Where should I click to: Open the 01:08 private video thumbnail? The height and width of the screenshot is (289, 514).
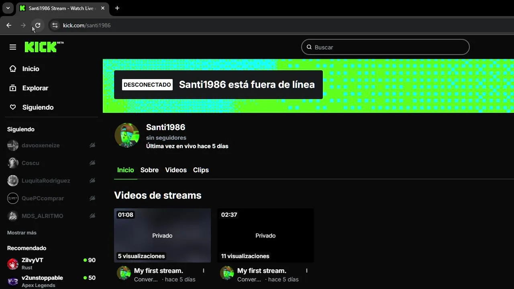(162, 235)
